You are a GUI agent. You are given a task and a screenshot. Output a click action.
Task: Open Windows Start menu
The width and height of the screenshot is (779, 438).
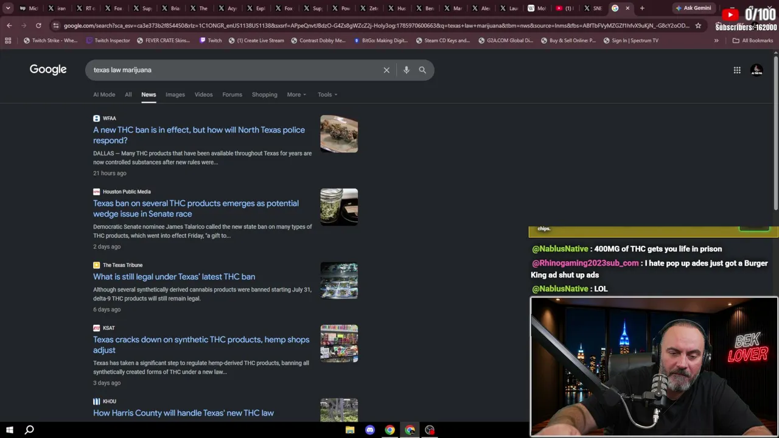[x=9, y=430]
